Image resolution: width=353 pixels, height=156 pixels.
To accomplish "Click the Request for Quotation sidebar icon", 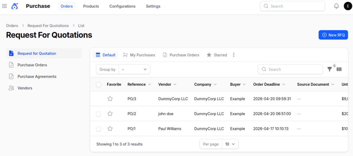I will [x=11, y=53].
